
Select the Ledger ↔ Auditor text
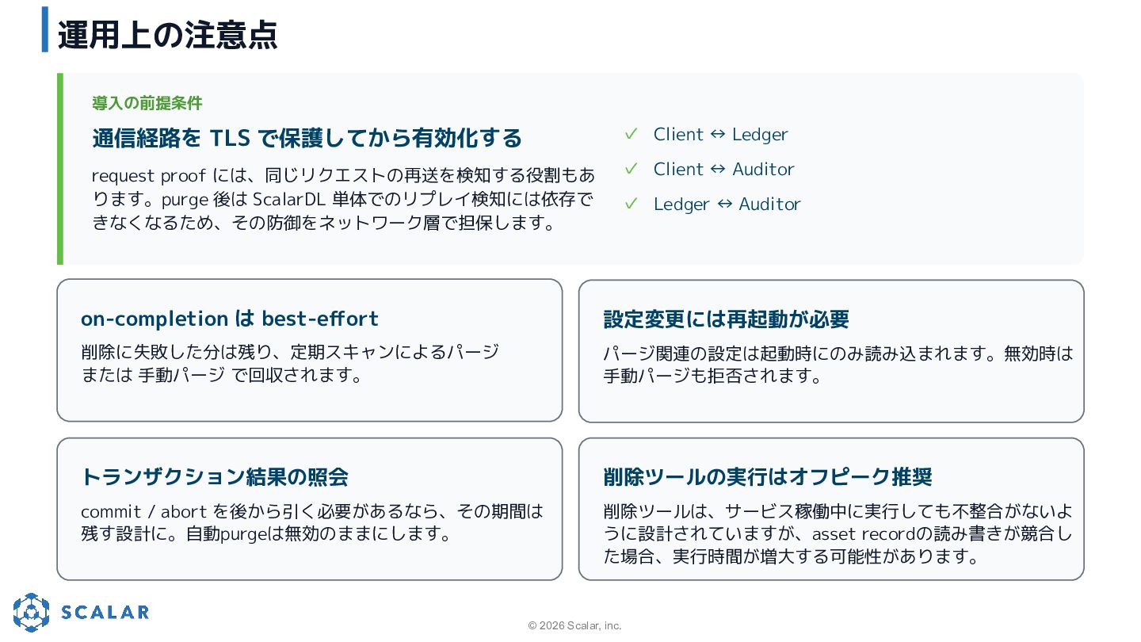tap(727, 204)
